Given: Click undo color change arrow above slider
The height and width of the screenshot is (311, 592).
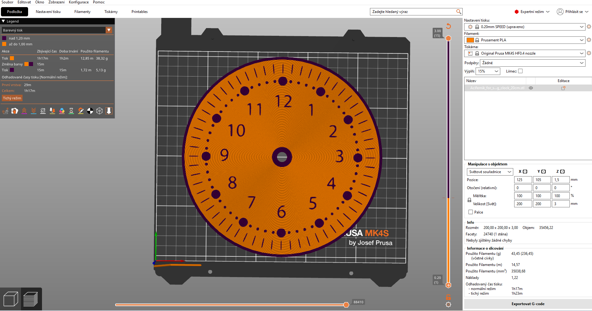Looking at the screenshot, I should tap(448, 26).
